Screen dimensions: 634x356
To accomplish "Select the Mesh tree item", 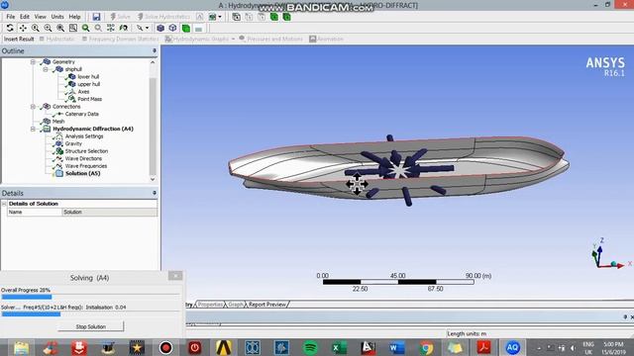I will [58, 121].
